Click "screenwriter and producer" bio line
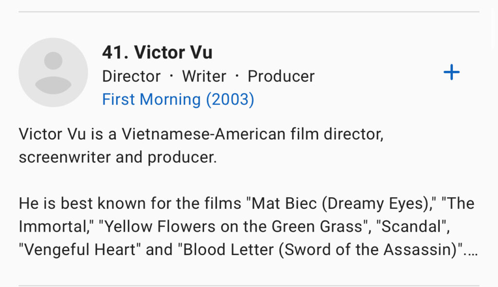 [118, 157]
